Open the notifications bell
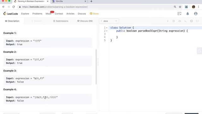Screen dimensions: 202x114 coord(187,14)
